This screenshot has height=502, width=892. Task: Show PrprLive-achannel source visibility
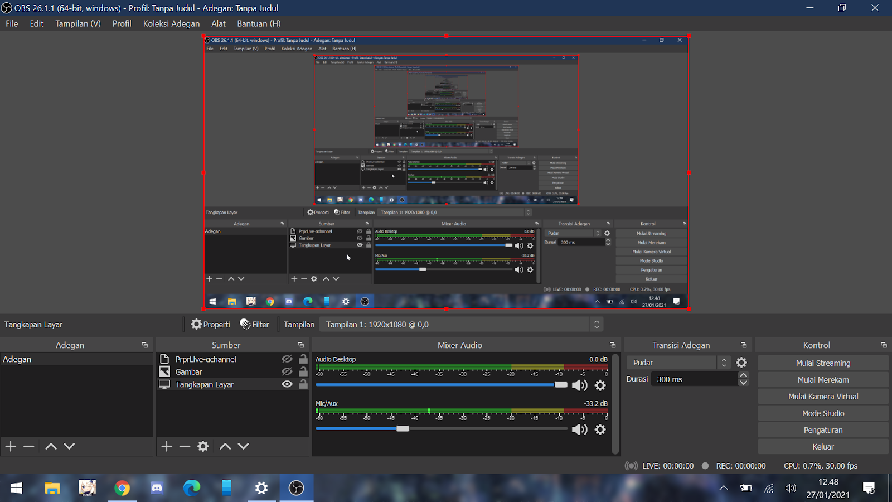point(287,359)
